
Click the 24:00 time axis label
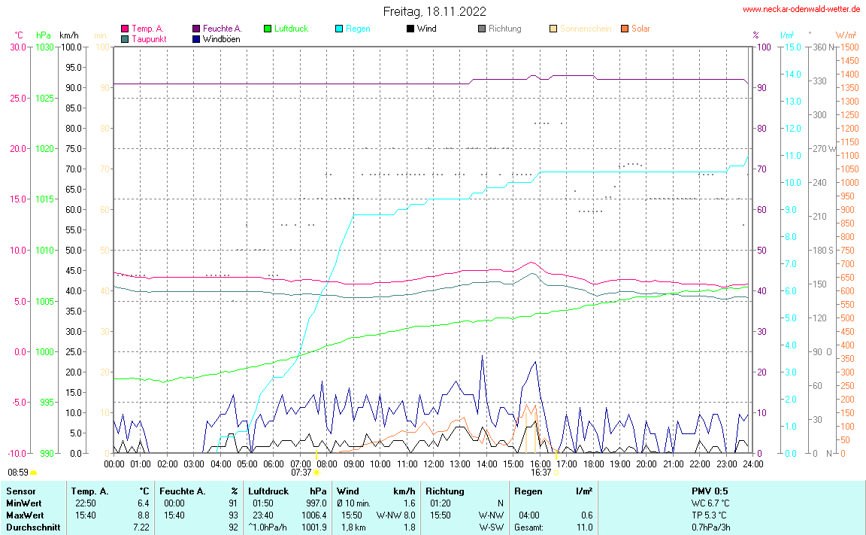(x=753, y=464)
